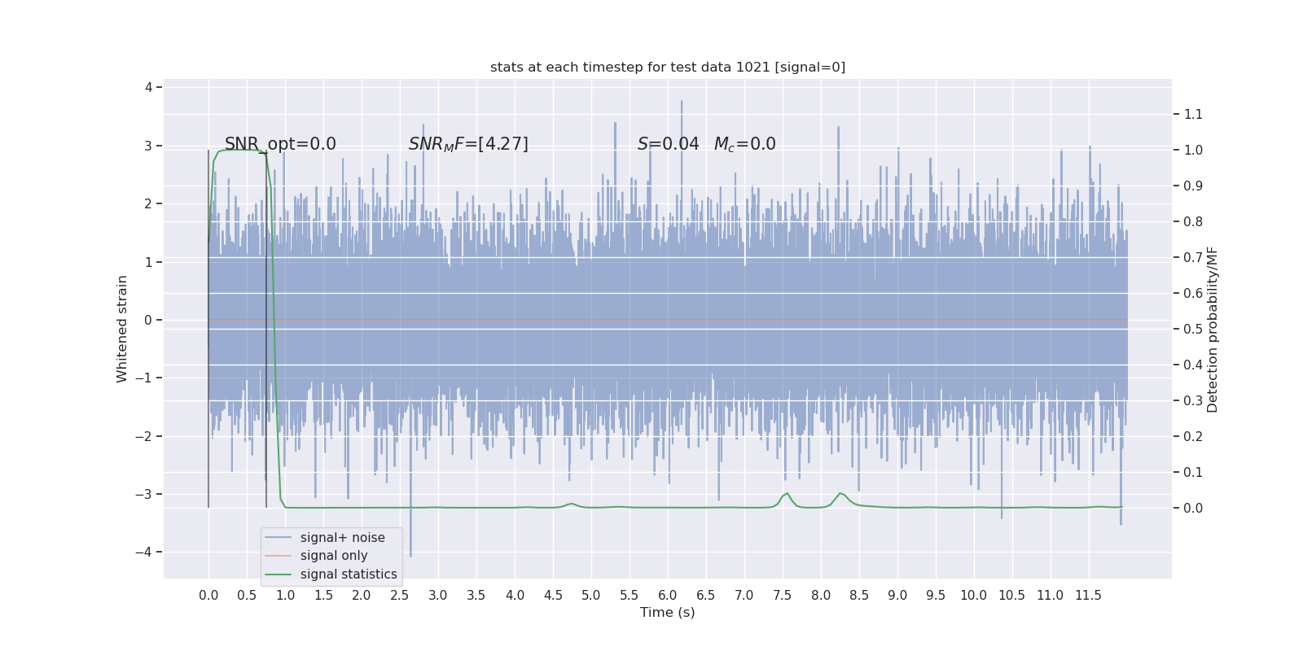Click right y-axis tick label 1.1
Image resolution: width=1303 pixels, height=651 pixels.
[x=1193, y=114]
